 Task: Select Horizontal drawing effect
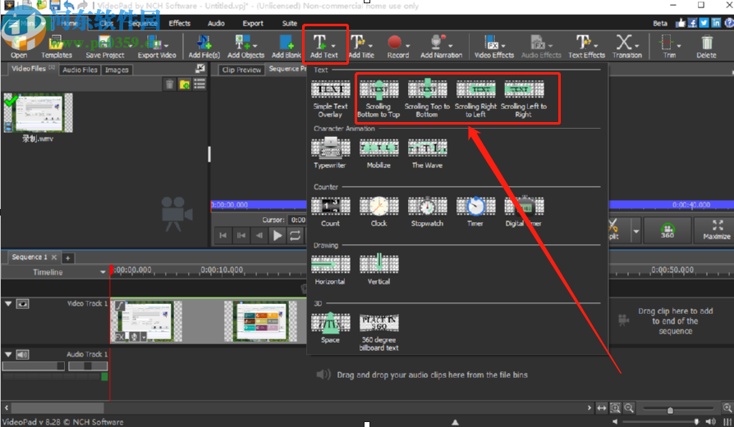click(331, 270)
